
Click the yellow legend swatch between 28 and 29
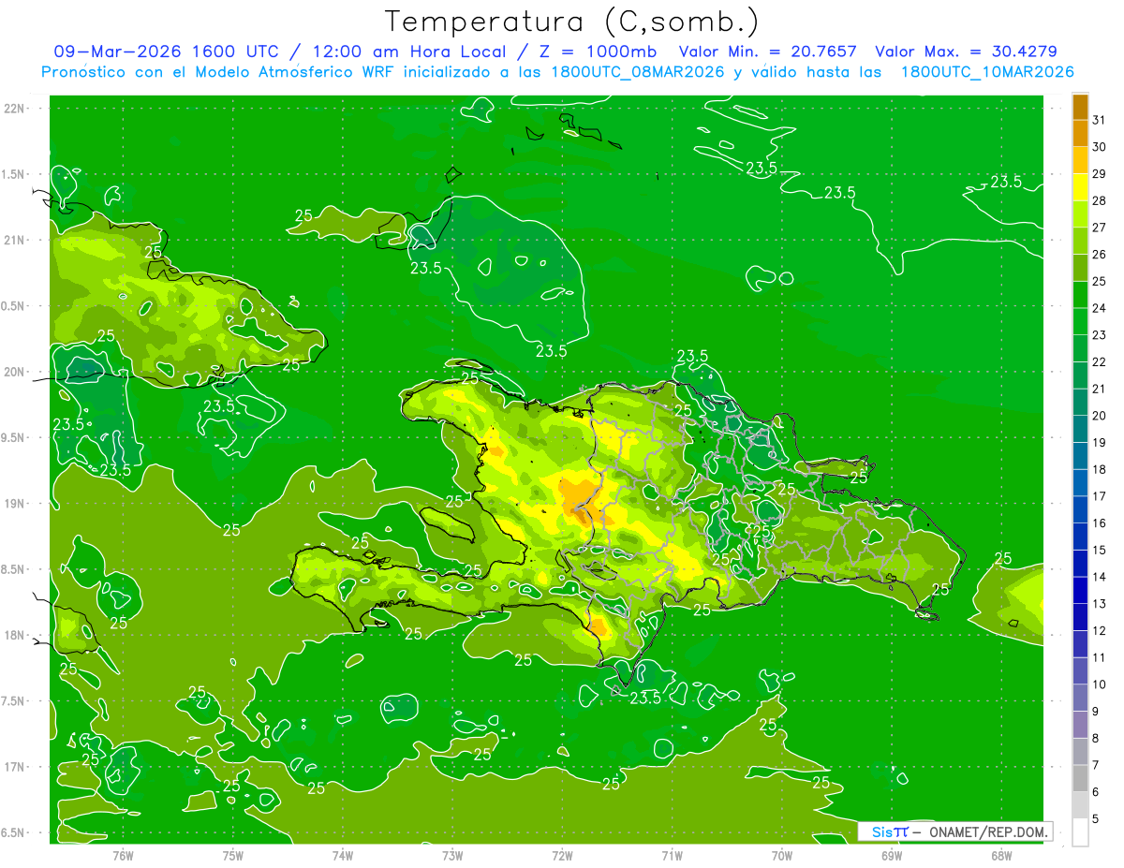(x=1080, y=187)
